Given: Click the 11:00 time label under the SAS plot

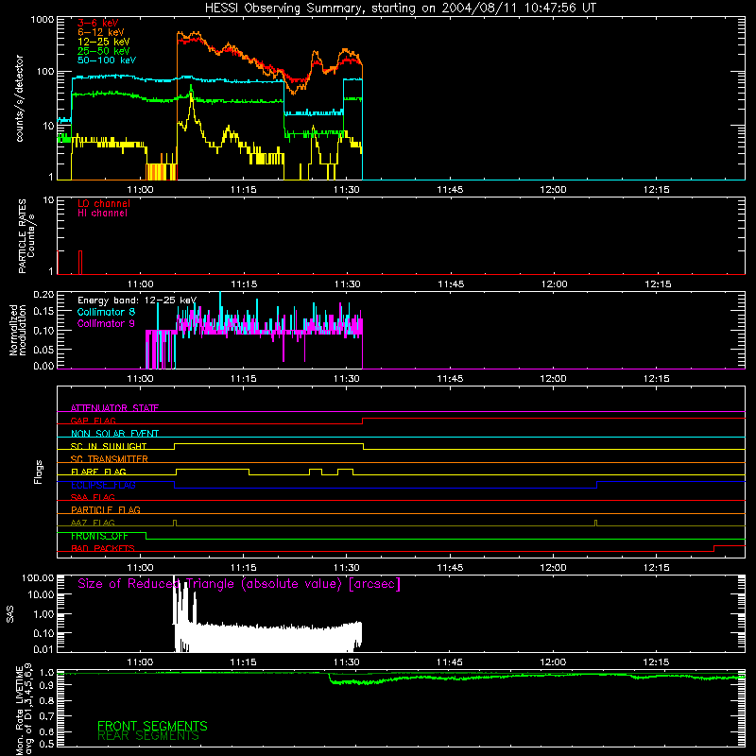Looking at the screenshot, I should pyautogui.click(x=140, y=662).
